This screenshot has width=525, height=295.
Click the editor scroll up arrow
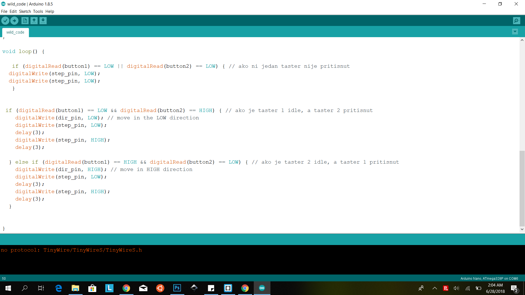tap(522, 40)
